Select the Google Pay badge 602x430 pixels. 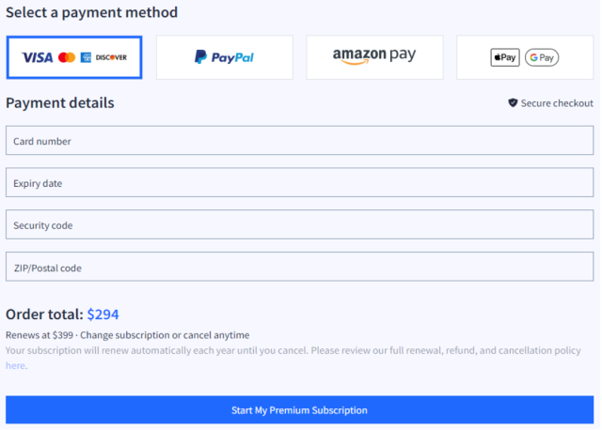click(542, 57)
